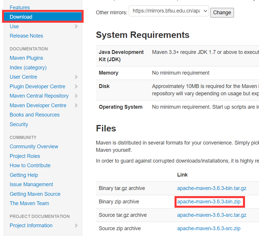Open Getting Help link
Image resolution: width=259 pixels, height=236 pixels.
tap(24, 175)
